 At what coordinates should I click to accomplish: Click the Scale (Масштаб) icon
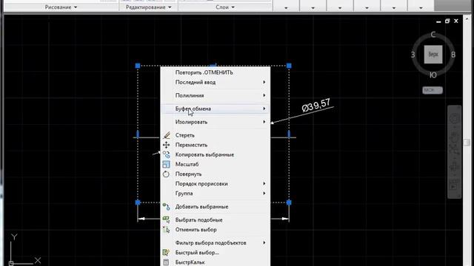[x=166, y=164]
